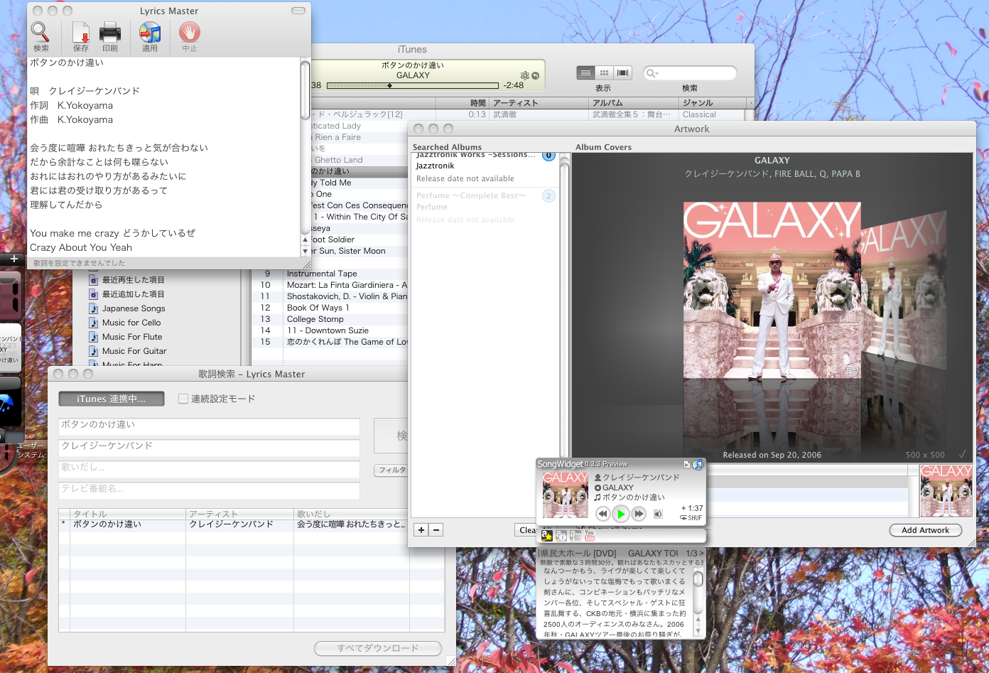Screen dimensions: 989x673
Task: Sort by アルバム column in iTunes
Action: click(634, 103)
